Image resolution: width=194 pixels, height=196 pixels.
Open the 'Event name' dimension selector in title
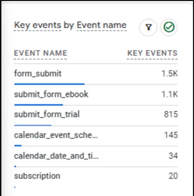pyautogui.click(x=102, y=26)
